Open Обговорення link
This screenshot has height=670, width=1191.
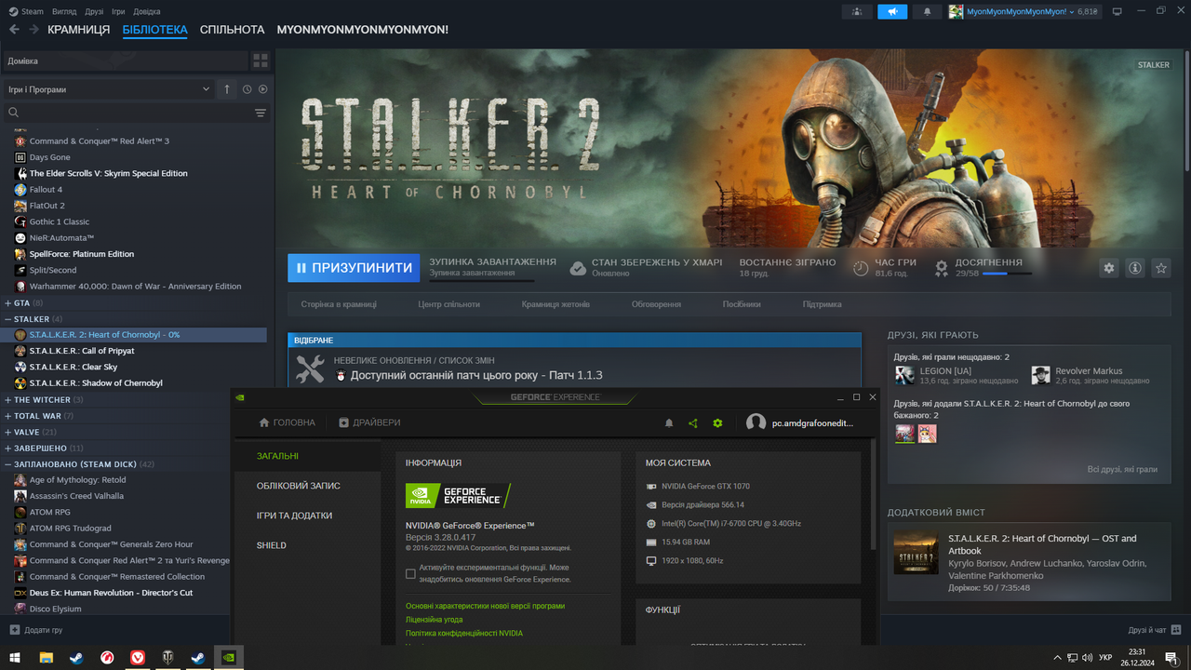point(656,304)
